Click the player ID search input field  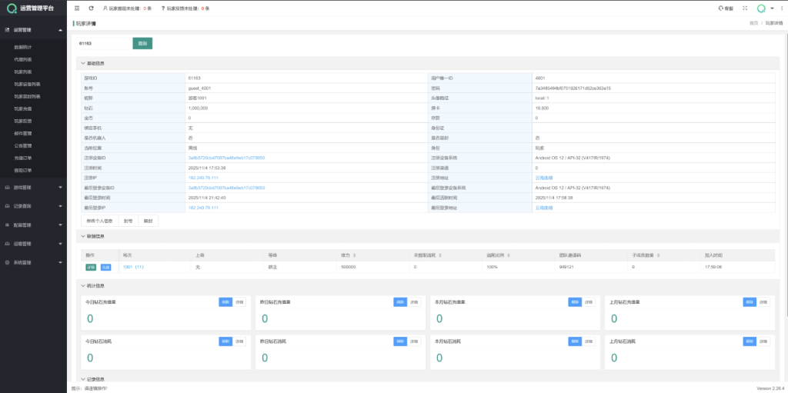pos(103,44)
